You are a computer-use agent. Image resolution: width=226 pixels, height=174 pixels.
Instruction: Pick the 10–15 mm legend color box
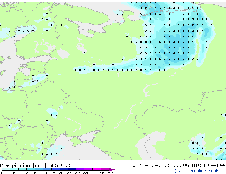[x=47, y=169]
